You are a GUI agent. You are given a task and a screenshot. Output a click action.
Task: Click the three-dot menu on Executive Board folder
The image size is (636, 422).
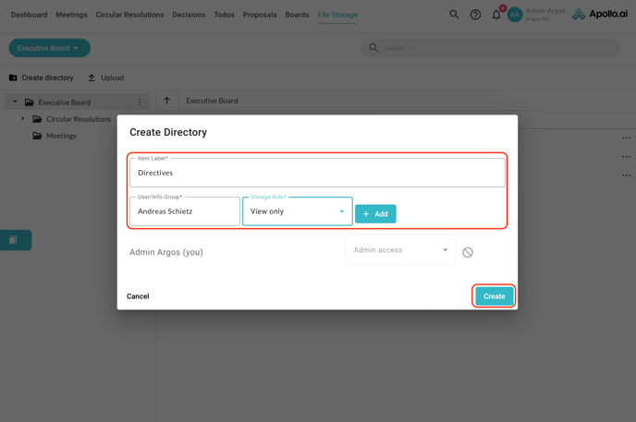tap(140, 102)
